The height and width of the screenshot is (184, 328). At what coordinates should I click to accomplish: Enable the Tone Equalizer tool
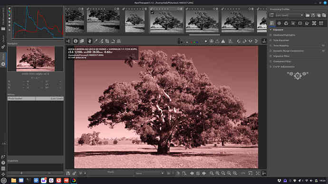[x=270, y=40]
